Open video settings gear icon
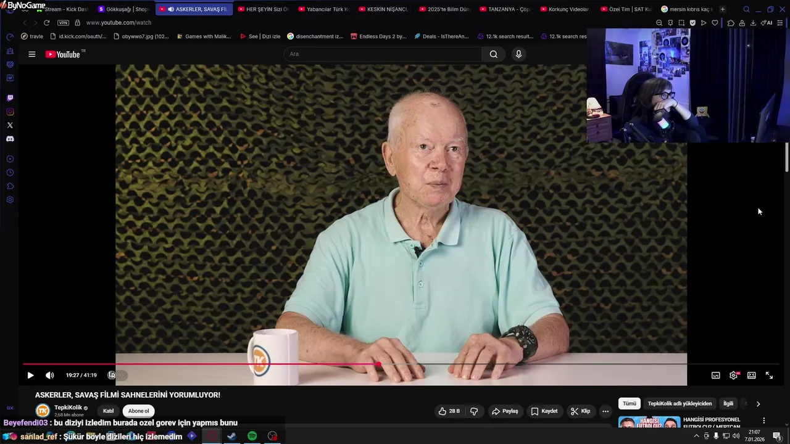The width and height of the screenshot is (790, 444). click(x=734, y=375)
